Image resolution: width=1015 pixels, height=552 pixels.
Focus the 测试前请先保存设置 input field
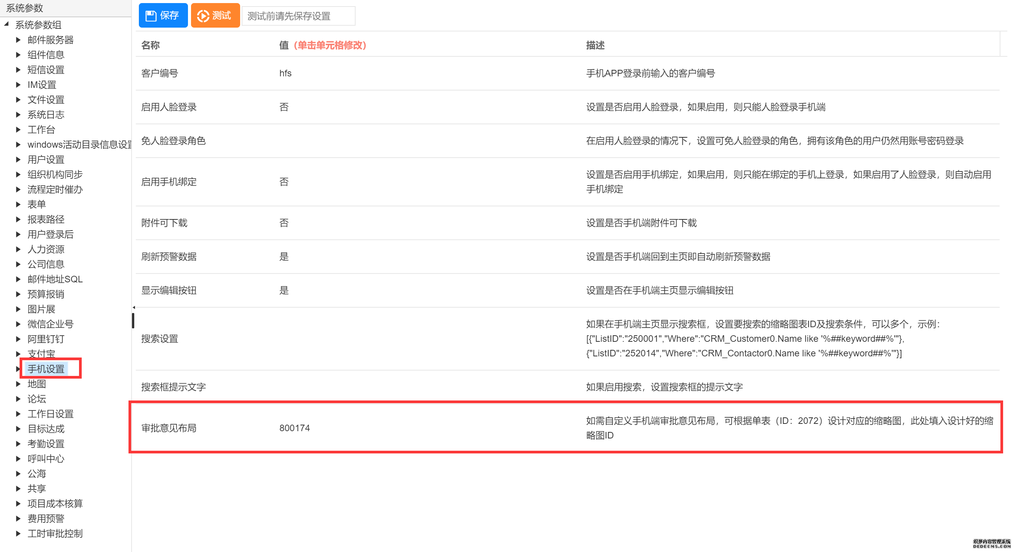coord(298,16)
